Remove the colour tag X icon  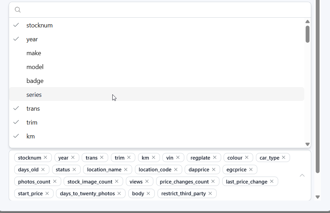pyautogui.click(x=247, y=157)
